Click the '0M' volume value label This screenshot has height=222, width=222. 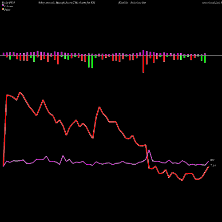click(212, 160)
